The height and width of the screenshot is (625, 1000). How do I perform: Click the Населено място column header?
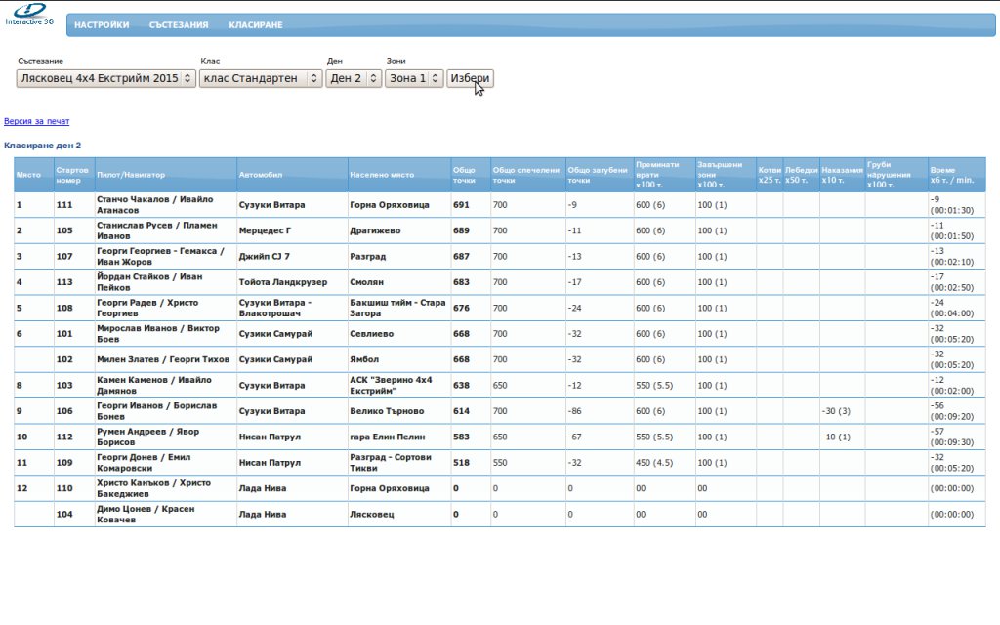pos(382,175)
